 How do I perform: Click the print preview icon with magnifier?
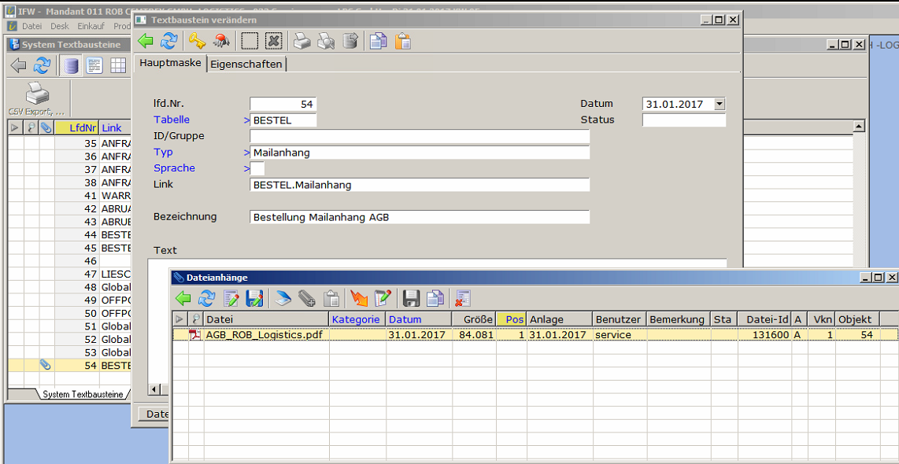point(326,41)
